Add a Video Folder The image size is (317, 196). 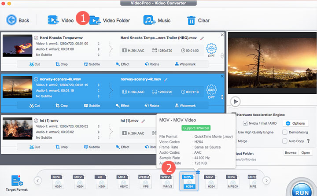pos(110,20)
